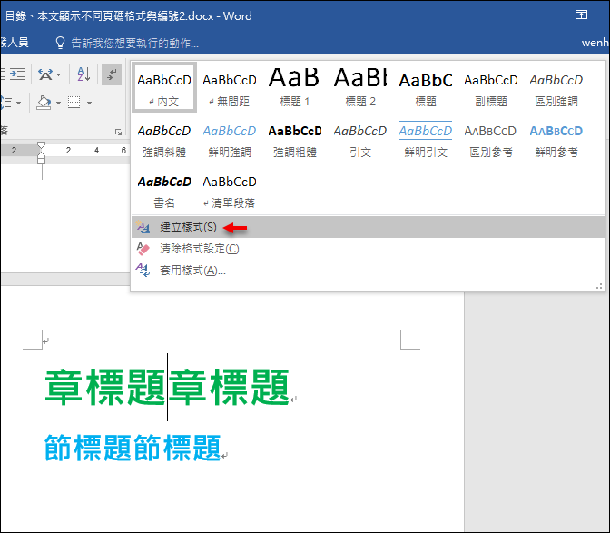The height and width of the screenshot is (533, 610).
Task: Apply the 無間距 style
Action: point(230,87)
